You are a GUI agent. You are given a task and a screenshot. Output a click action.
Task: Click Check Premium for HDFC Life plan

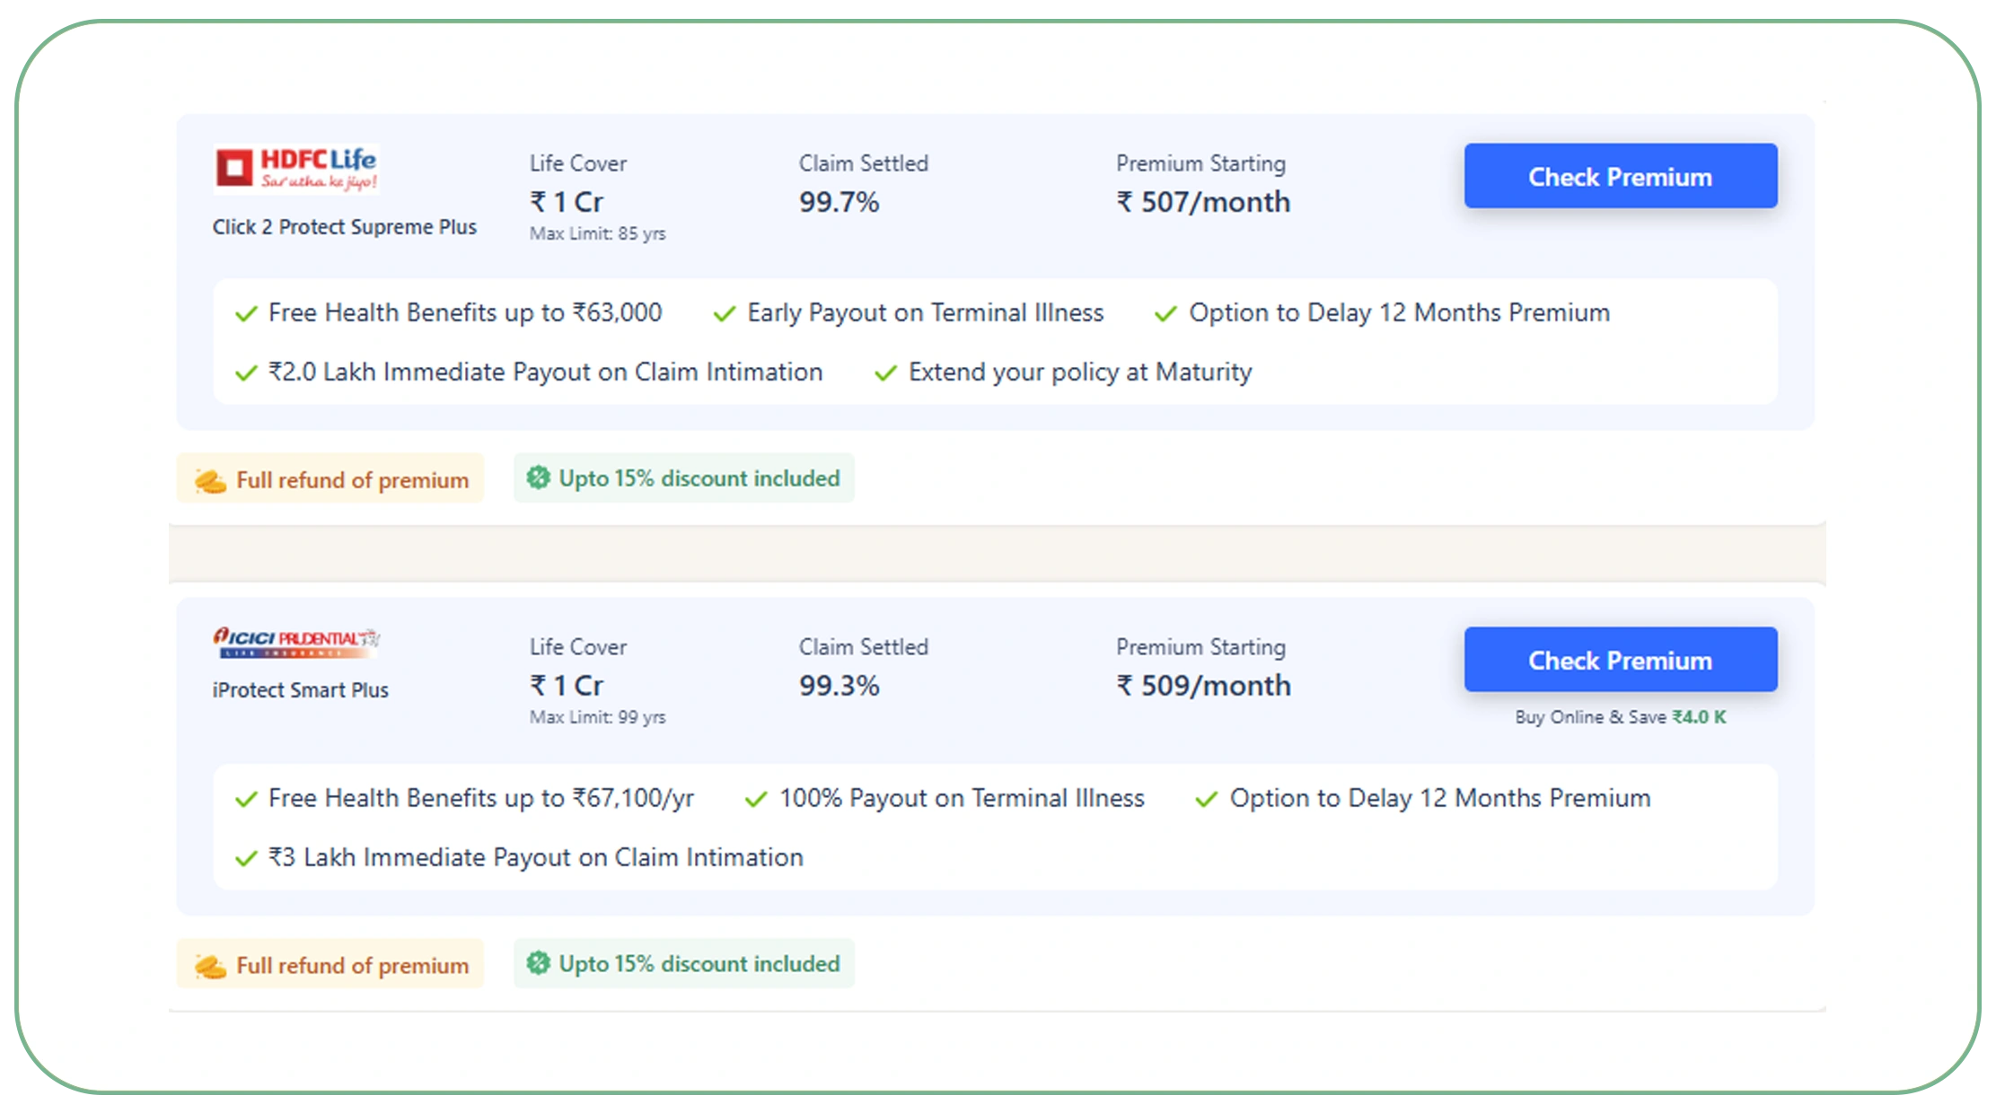(x=1620, y=176)
